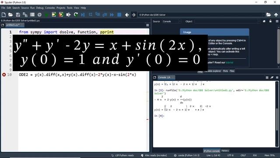Step out of the function in the debugger
This screenshot has width=280, height=158.
pyautogui.click(x=105, y=14)
